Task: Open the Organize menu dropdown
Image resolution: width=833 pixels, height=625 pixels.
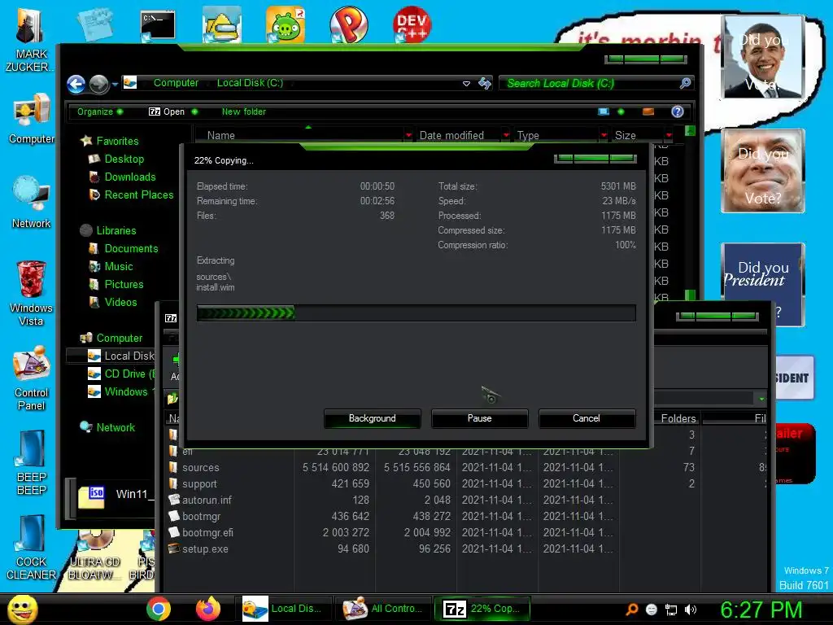Action: point(100,111)
